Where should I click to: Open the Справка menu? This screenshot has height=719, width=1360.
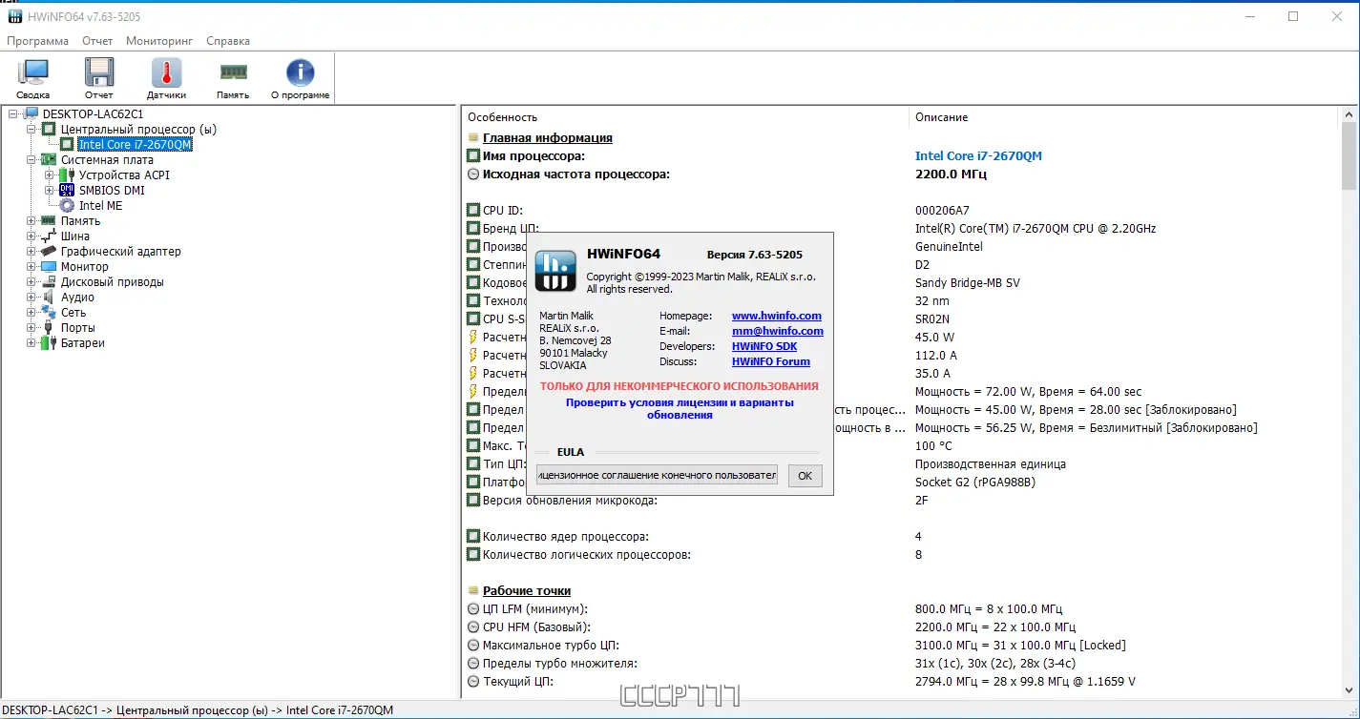[x=228, y=41]
